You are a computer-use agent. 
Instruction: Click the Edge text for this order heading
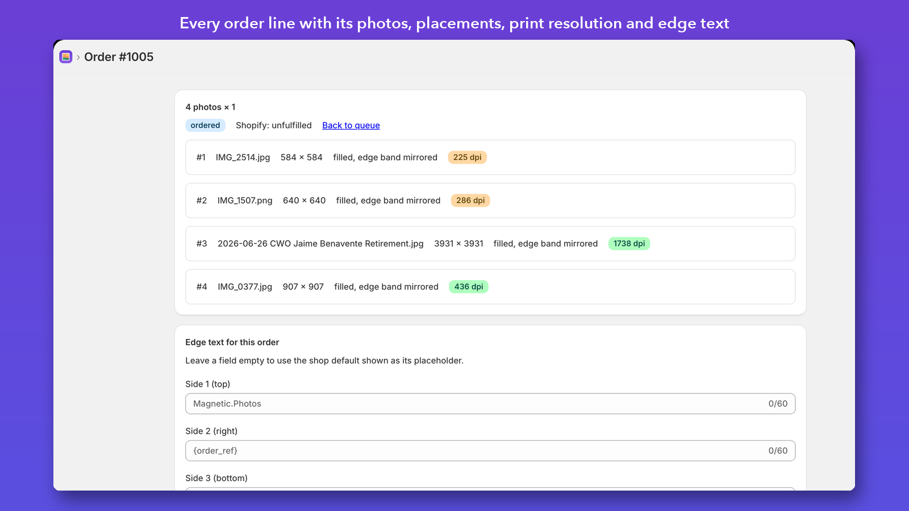click(232, 342)
